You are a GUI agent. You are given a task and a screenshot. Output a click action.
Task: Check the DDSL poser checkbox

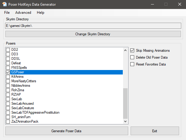(x=8, y=59)
